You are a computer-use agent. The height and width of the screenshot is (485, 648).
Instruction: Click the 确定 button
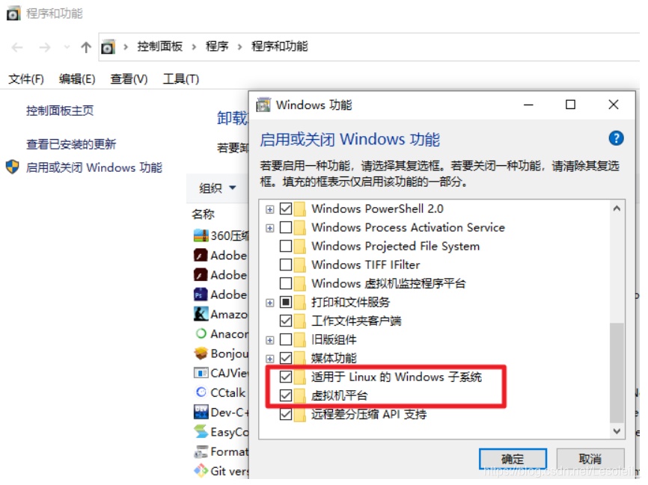[x=513, y=459]
